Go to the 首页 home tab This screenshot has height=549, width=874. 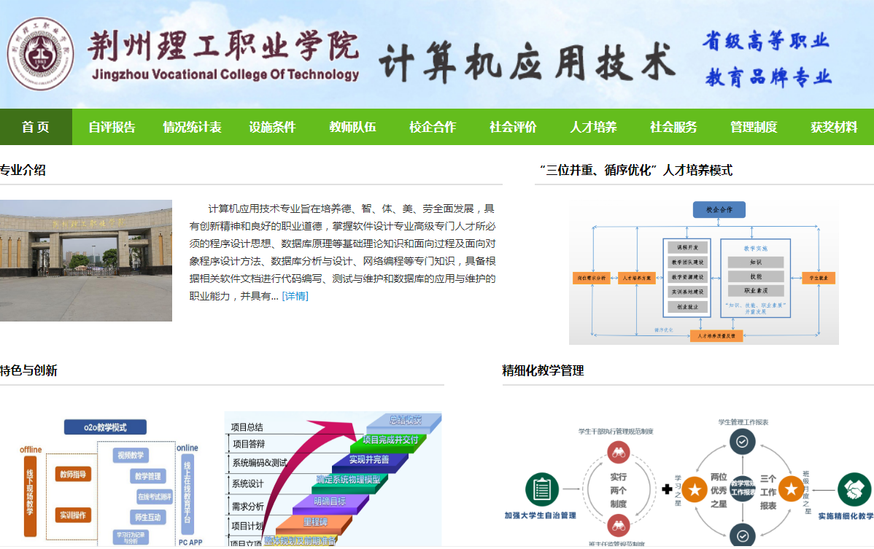coord(36,127)
